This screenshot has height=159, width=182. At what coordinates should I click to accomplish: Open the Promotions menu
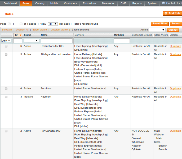point(89,3)
